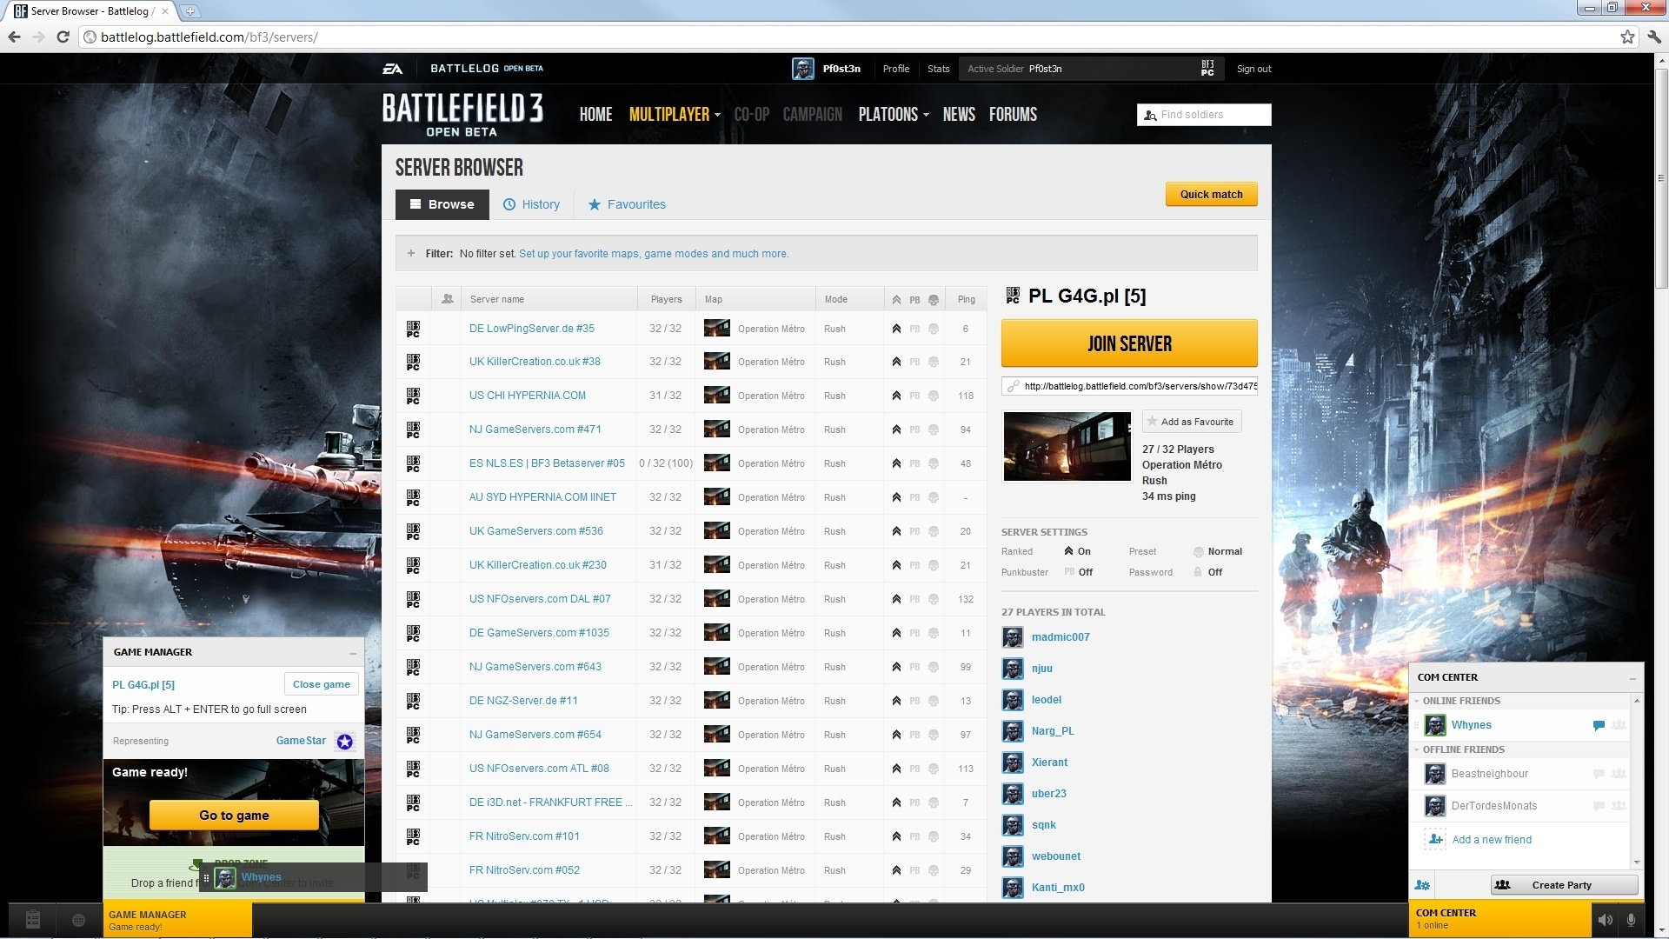
Task: Click the Join Server button
Action: [x=1129, y=343]
